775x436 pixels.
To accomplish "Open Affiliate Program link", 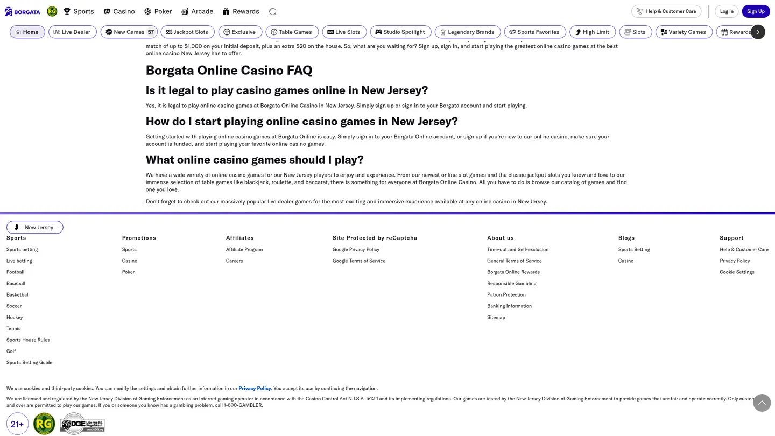I will tap(244, 249).
